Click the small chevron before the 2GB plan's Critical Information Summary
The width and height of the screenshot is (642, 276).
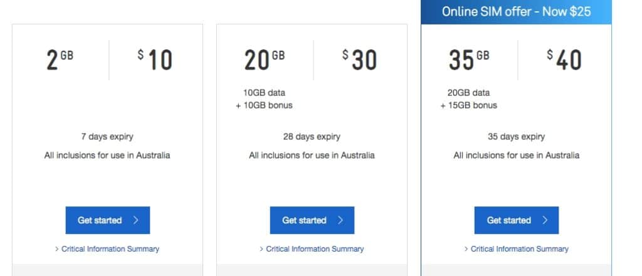tap(57, 249)
